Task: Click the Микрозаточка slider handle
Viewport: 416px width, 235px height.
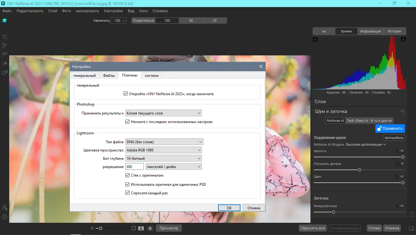Action: pos(333,212)
